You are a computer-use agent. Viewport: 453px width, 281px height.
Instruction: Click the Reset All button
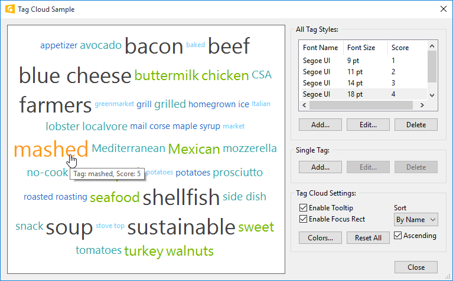(368, 238)
